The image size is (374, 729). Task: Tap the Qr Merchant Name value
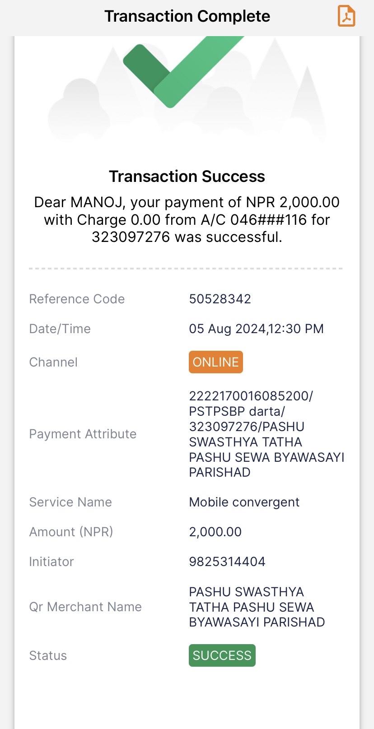click(257, 607)
